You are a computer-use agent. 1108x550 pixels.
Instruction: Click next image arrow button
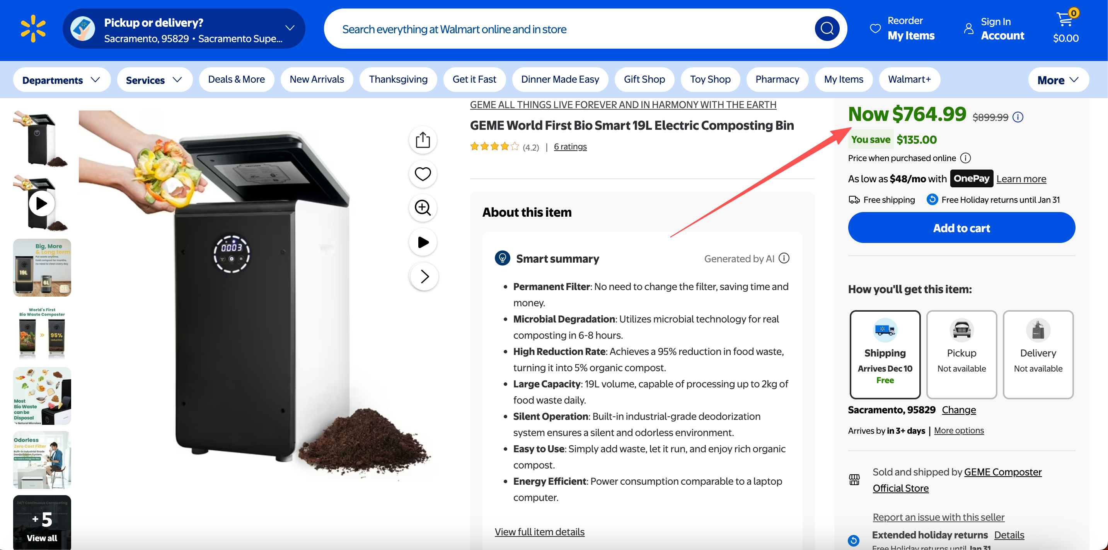coord(424,276)
